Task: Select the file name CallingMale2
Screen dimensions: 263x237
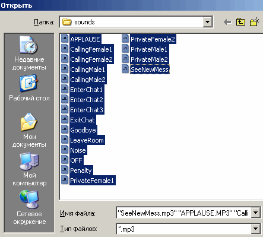Action: pos(88,80)
